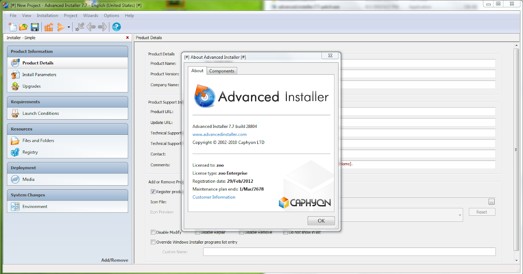
Task: Click the Media disc icon
Action: 15,179
